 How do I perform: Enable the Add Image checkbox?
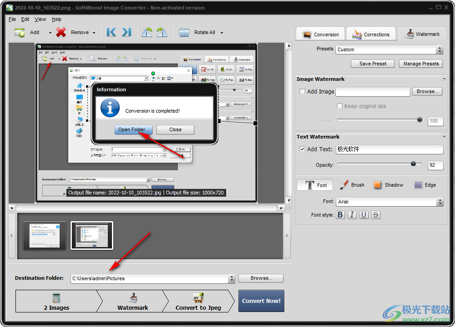tap(302, 92)
